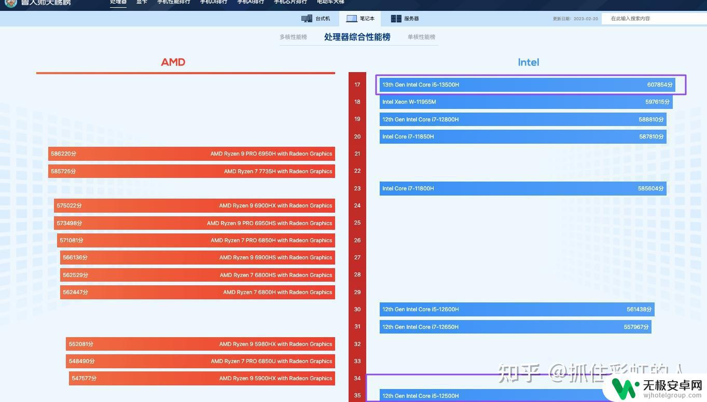Select the AMD Ryzen 7 6800H entry
Viewport: 707px width, 402px height.
tap(198, 292)
